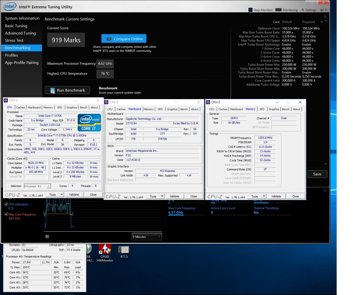Click Stop Monitors waveform icon
The image size is (355, 295).
tap(250, 10)
